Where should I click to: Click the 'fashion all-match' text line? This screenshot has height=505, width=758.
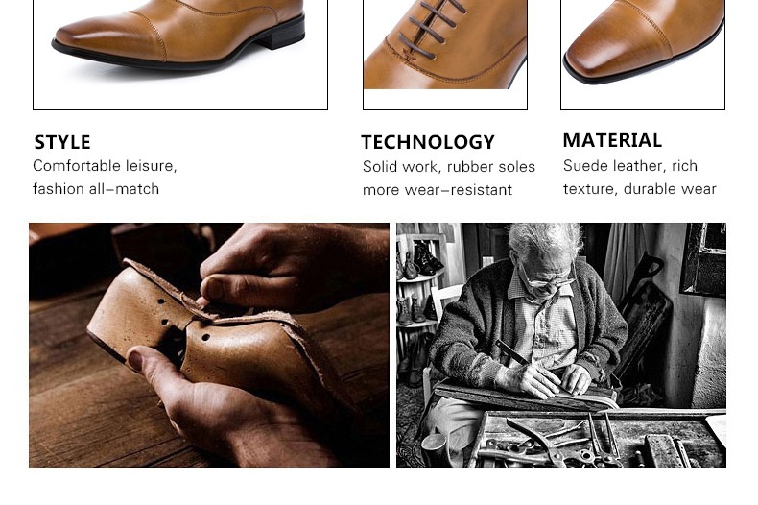pos(96,188)
